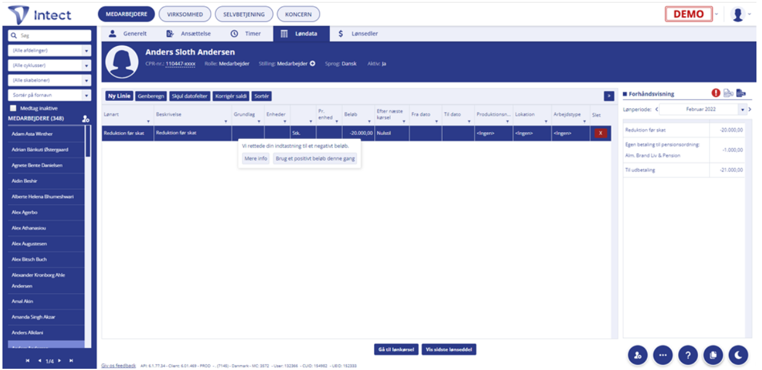Click the plus icon beside Stilling Medarbejder
The image size is (762, 370).
point(312,63)
